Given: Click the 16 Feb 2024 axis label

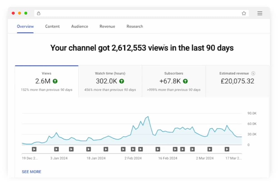Looking at the screenshot, I should 168,158.
